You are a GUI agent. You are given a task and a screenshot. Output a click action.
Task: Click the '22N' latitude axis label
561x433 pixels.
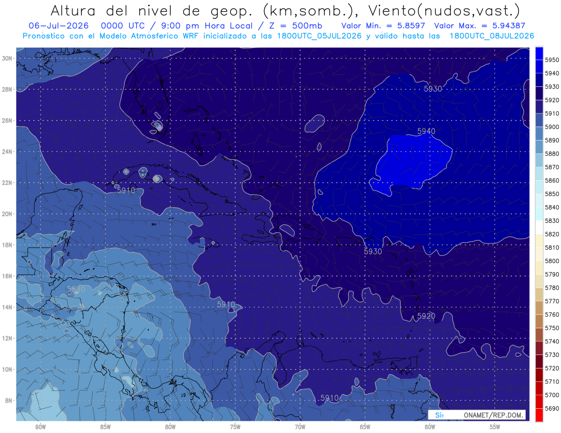click(7, 183)
